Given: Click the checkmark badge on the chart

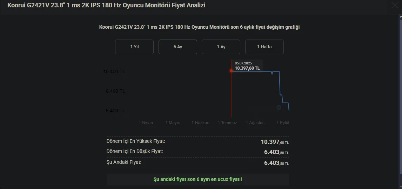Looking at the screenshot, I should tap(279, 107).
